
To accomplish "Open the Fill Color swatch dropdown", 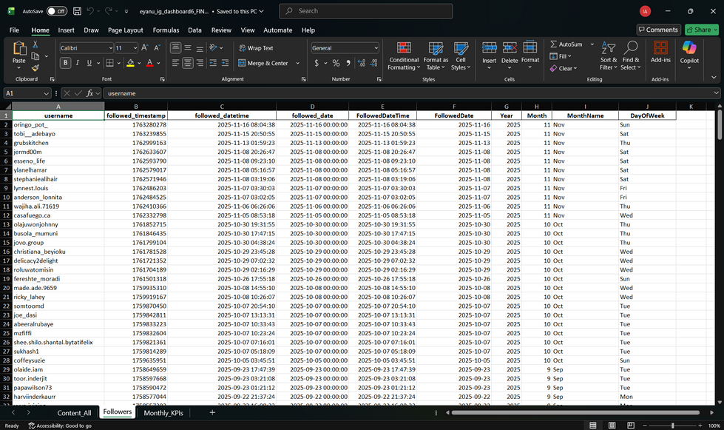I will coord(138,61).
